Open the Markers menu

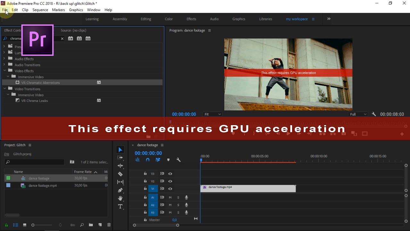(59, 10)
